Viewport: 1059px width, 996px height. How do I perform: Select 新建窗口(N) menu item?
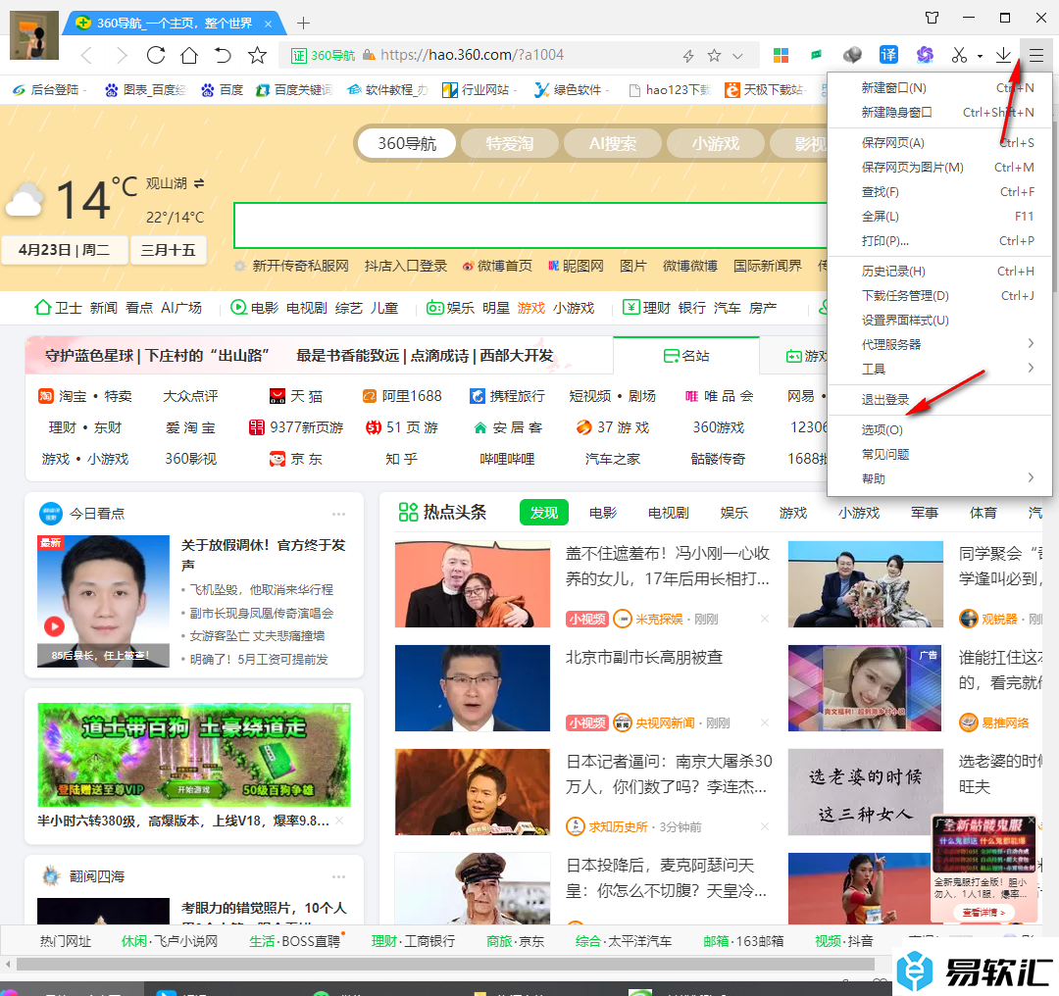point(939,88)
